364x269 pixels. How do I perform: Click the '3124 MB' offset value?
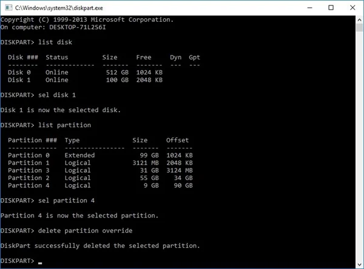coord(180,170)
